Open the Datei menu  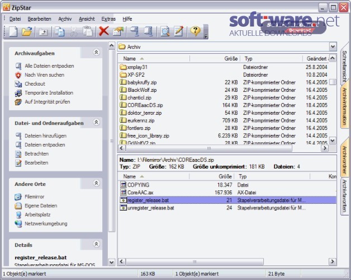point(15,19)
